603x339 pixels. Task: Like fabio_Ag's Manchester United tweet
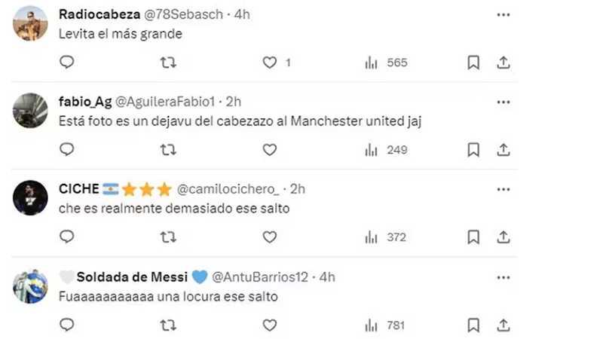[x=270, y=150]
